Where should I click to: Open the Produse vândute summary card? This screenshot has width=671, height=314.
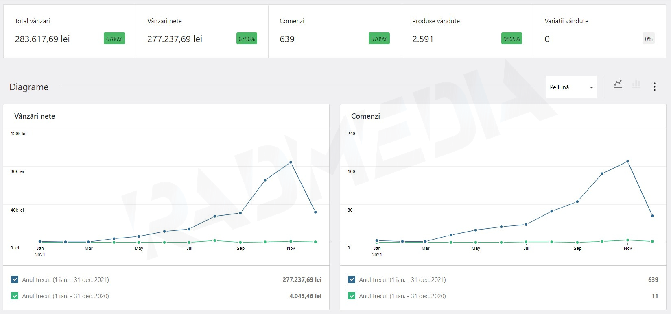click(x=467, y=32)
